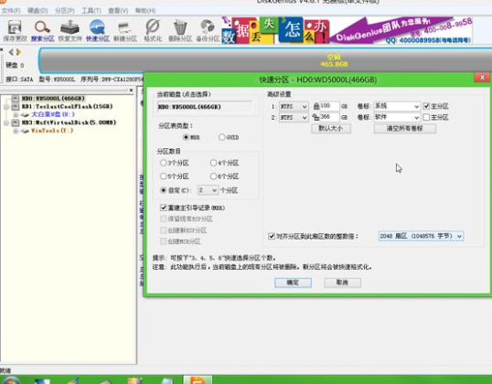Open the Disk menu
Image resolution: width=492 pixels, height=384 pixels.
coord(37,11)
